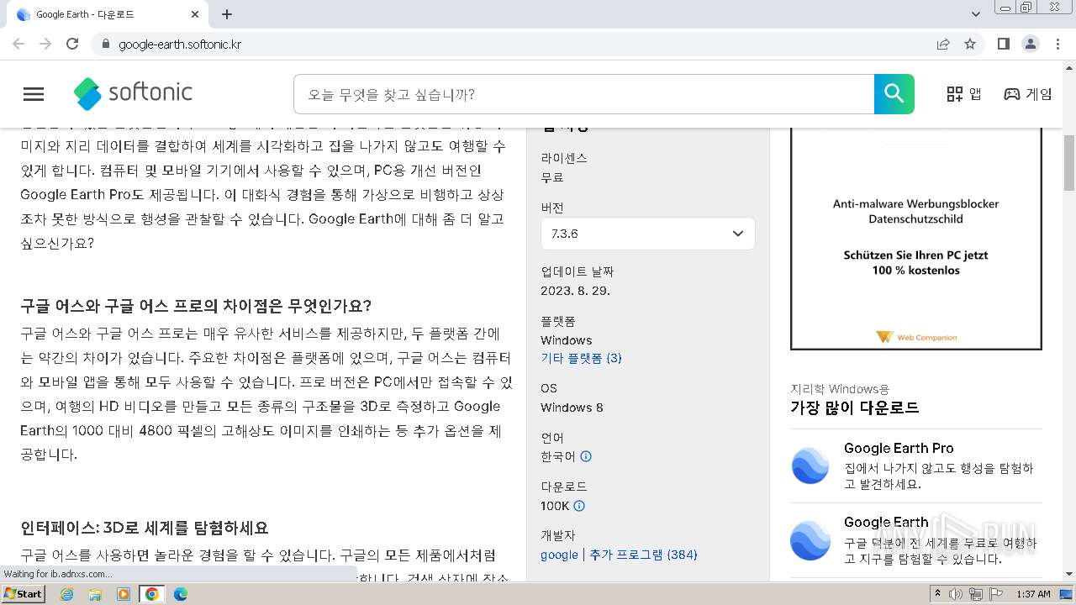Image resolution: width=1076 pixels, height=605 pixels.
Task: Click the Google Earth Pro title
Action: (899, 448)
